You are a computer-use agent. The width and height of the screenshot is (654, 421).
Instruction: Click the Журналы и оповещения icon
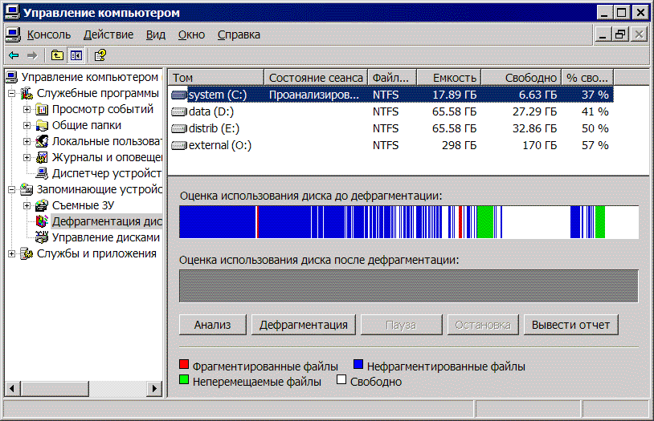coord(42,157)
